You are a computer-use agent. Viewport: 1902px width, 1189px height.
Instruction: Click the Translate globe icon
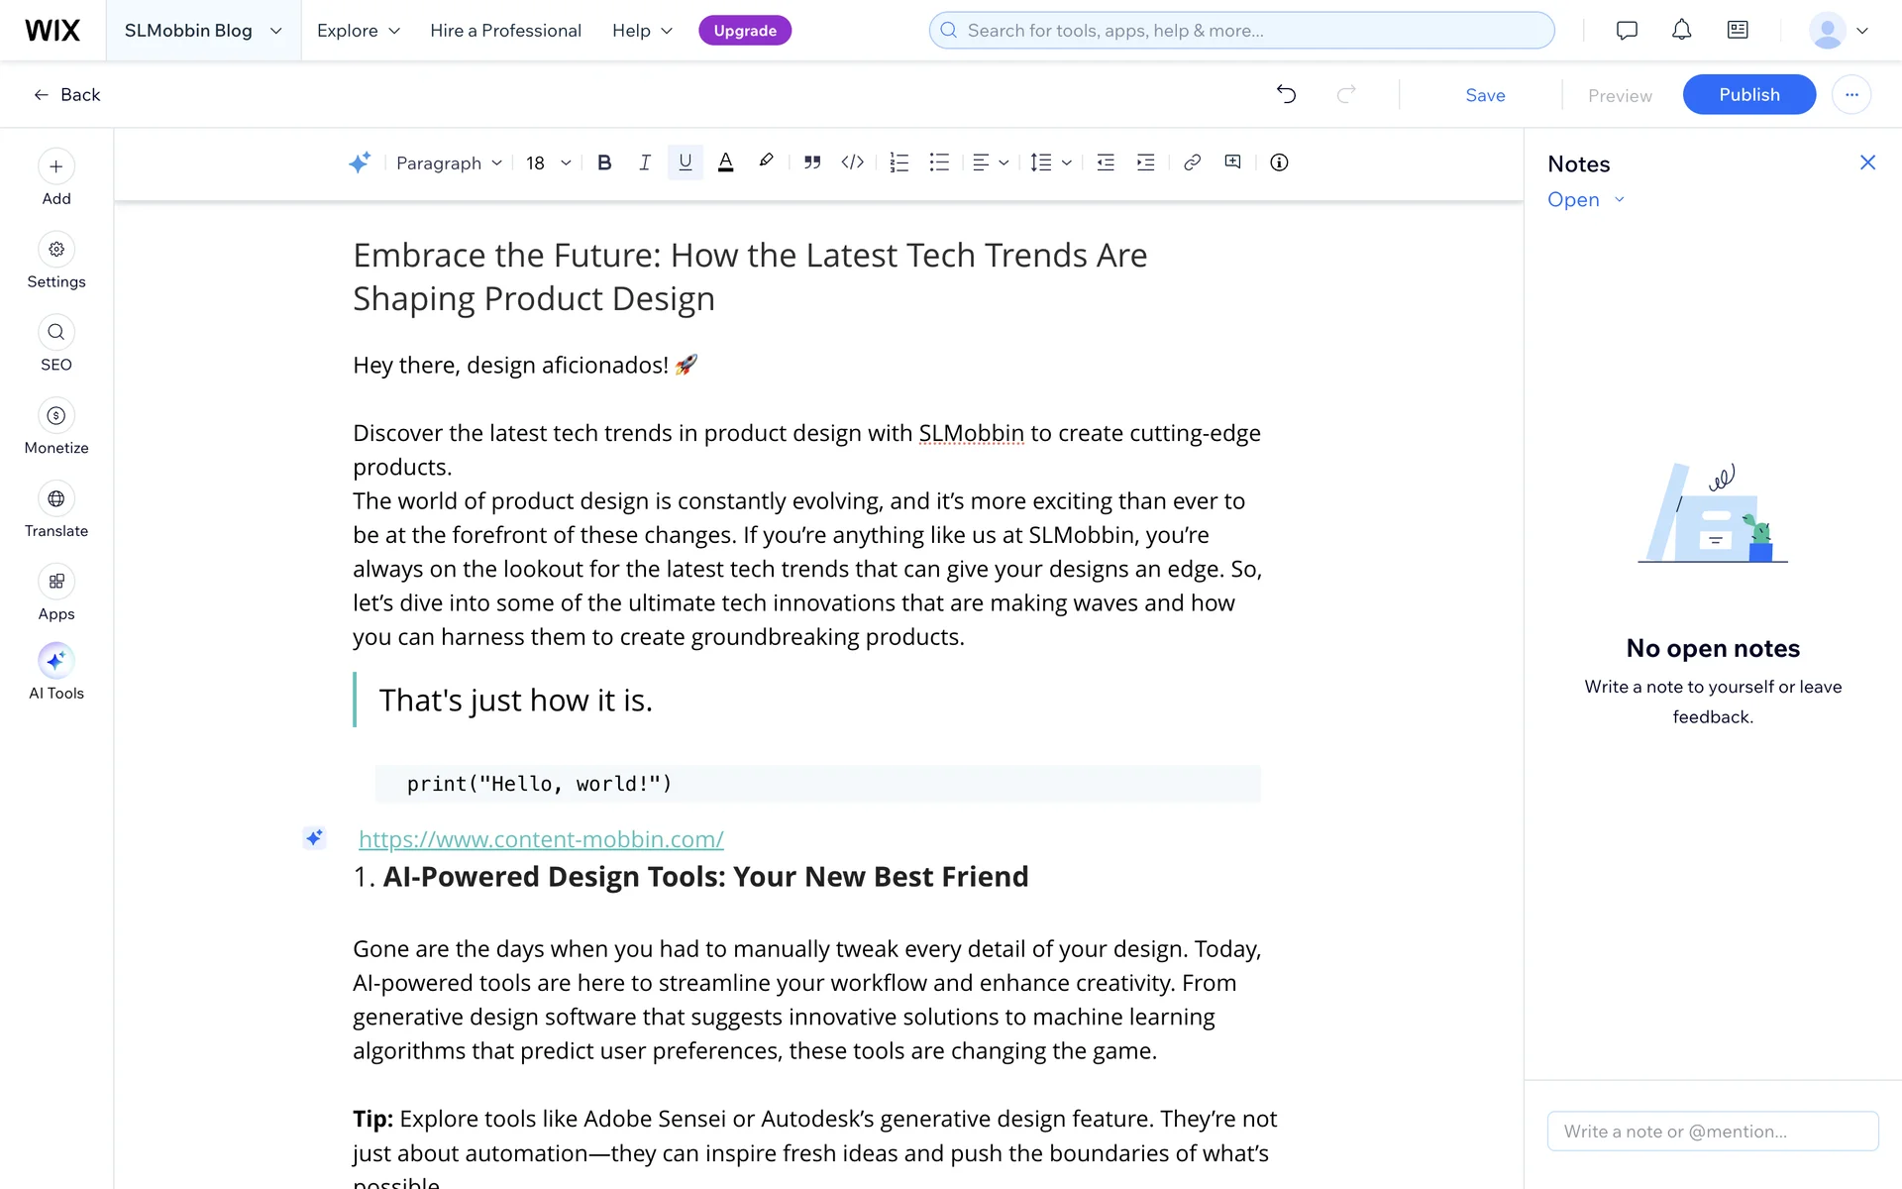pyautogui.click(x=56, y=499)
